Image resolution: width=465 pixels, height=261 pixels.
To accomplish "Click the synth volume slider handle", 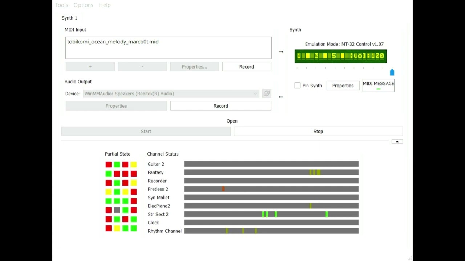I will [x=392, y=72].
